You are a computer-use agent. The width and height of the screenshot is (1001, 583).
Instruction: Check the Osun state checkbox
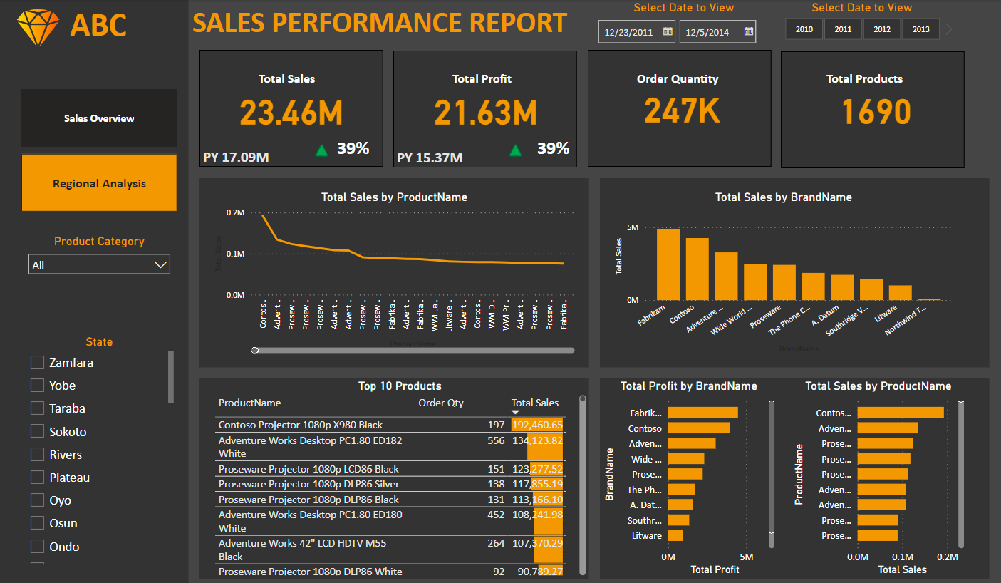38,523
